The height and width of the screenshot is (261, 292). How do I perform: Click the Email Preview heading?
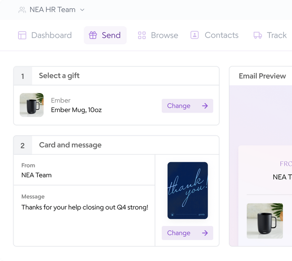click(x=262, y=76)
